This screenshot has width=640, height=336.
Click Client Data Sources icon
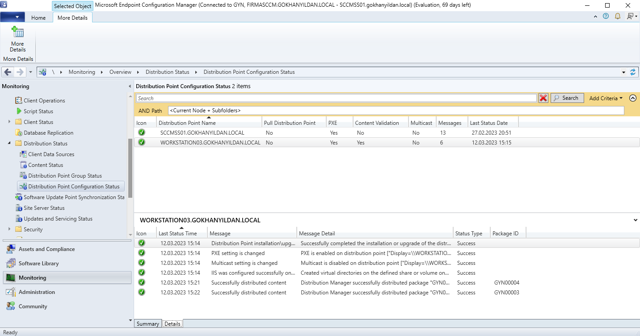point(23,154)
